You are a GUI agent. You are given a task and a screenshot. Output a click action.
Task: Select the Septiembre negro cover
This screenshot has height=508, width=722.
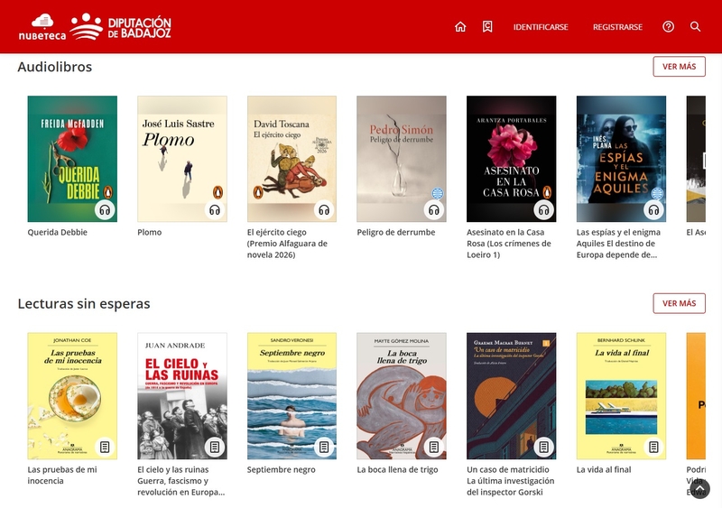click(x=292, y=396)
